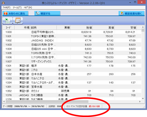Screen dimensions: 147x117
Task: Click 高値 value 143
Action: pos(111,82)
